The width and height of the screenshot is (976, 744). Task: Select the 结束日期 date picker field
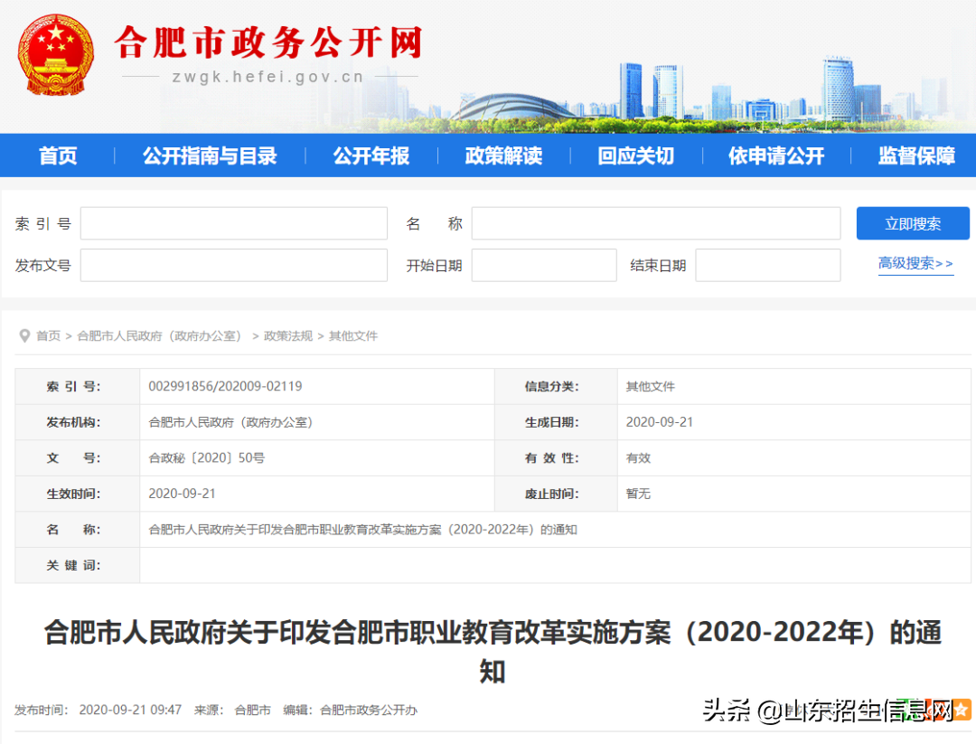767,265
